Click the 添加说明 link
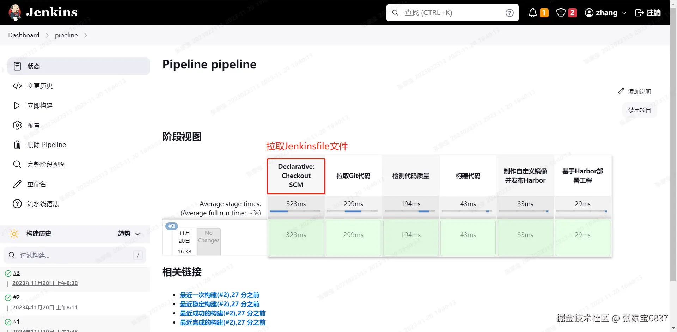 (x=634, y=92)
